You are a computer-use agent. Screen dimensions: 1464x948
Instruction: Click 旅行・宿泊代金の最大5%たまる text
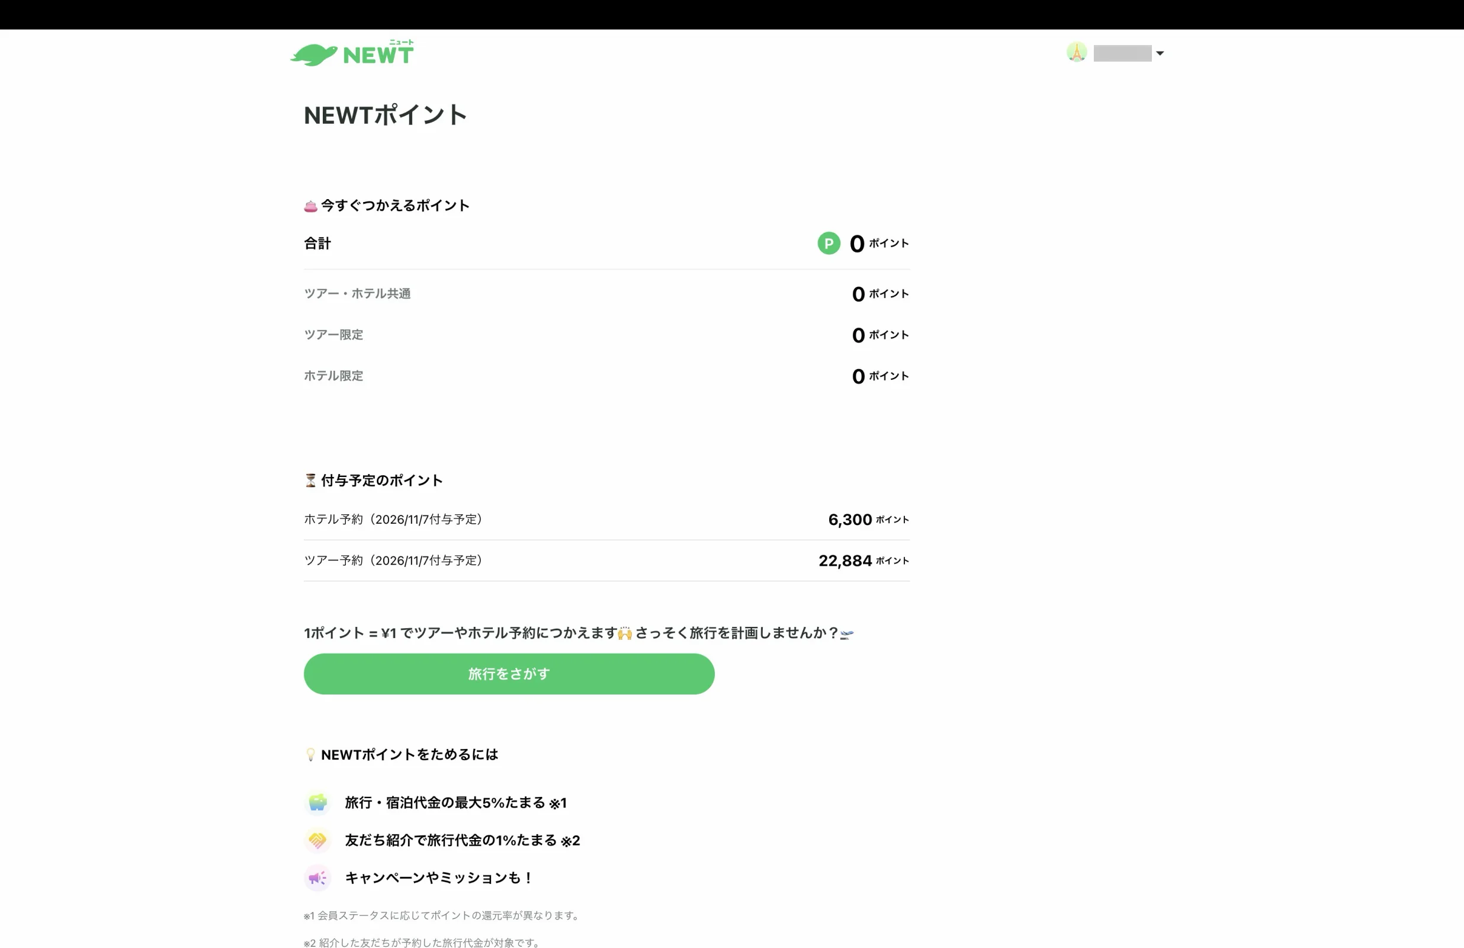[x=456, y=803]
